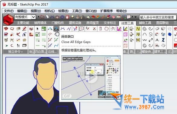
Task: Play the GIF preview in tooltip
Action: pos(92,78)
